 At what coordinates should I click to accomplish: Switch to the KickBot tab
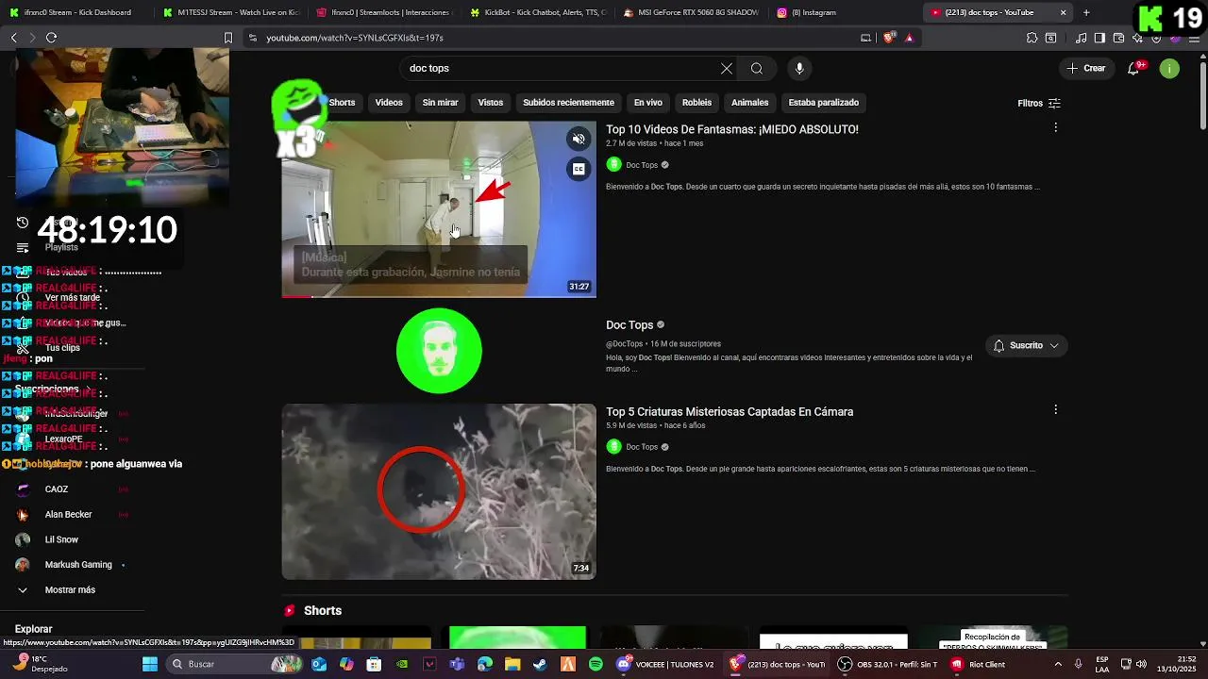coord(537,12)
